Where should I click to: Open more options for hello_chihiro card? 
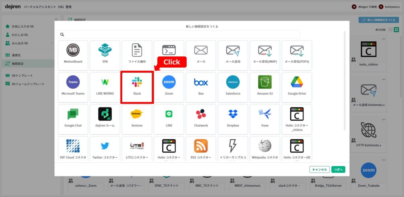(384, 39)
